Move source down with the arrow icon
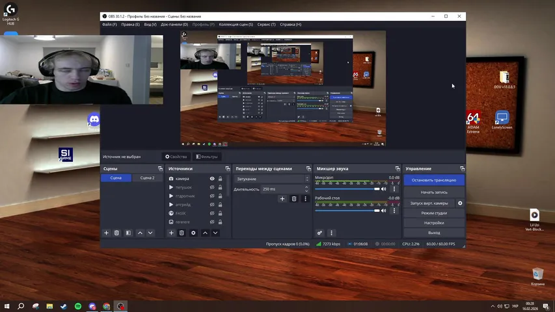This screenshot has height=312, width=555. click(x=215, y=233)
